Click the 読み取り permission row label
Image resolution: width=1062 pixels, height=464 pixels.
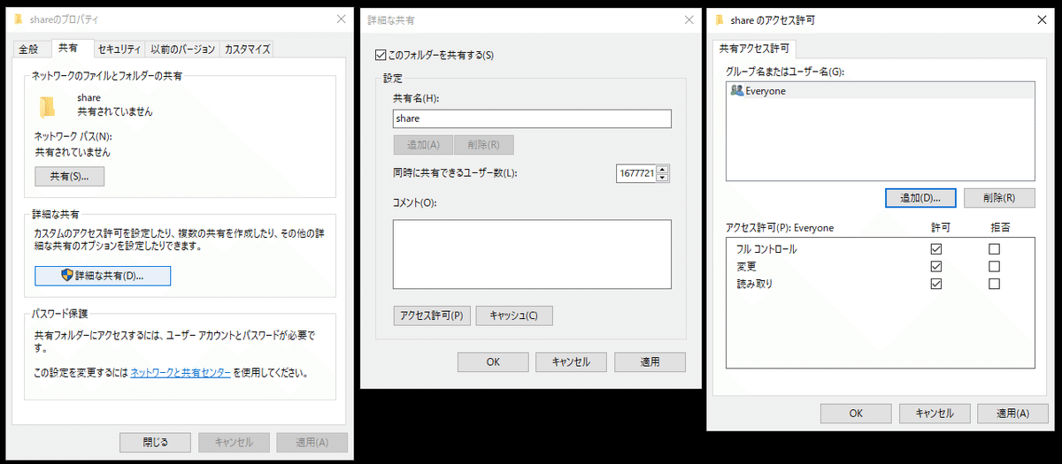click(x=754, y=284)
